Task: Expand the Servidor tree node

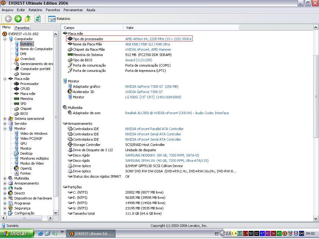Action: pyautogui.click(x=5, y=124)
